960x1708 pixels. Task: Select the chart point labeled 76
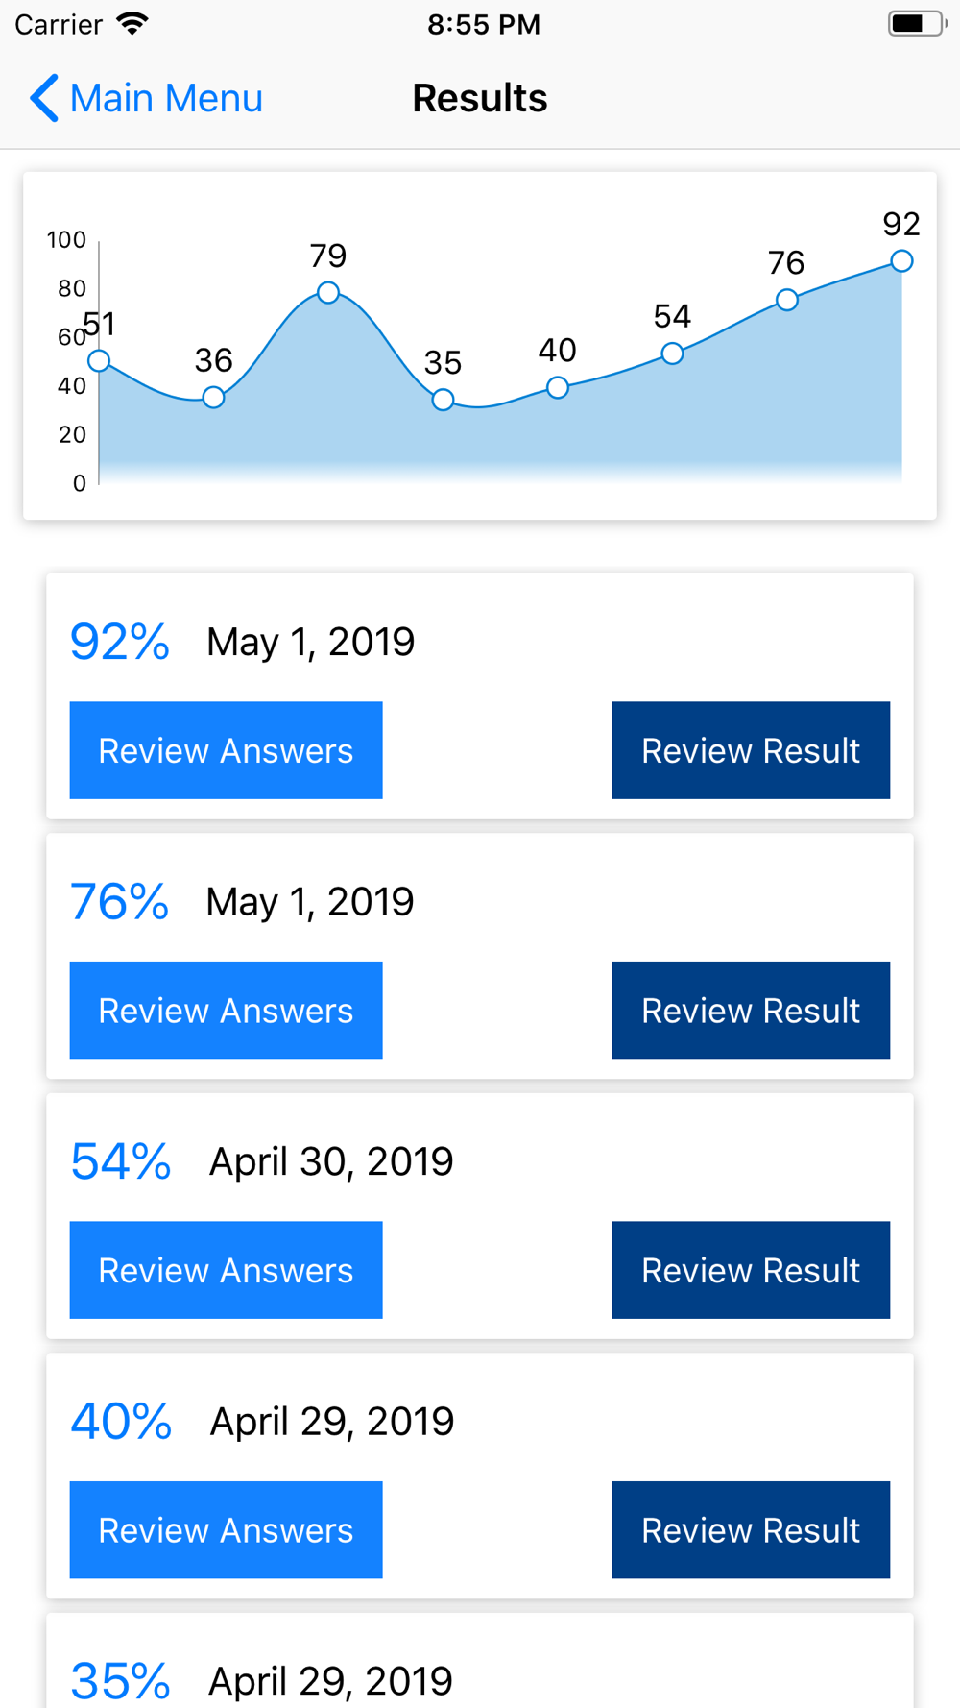pos(787,300)
